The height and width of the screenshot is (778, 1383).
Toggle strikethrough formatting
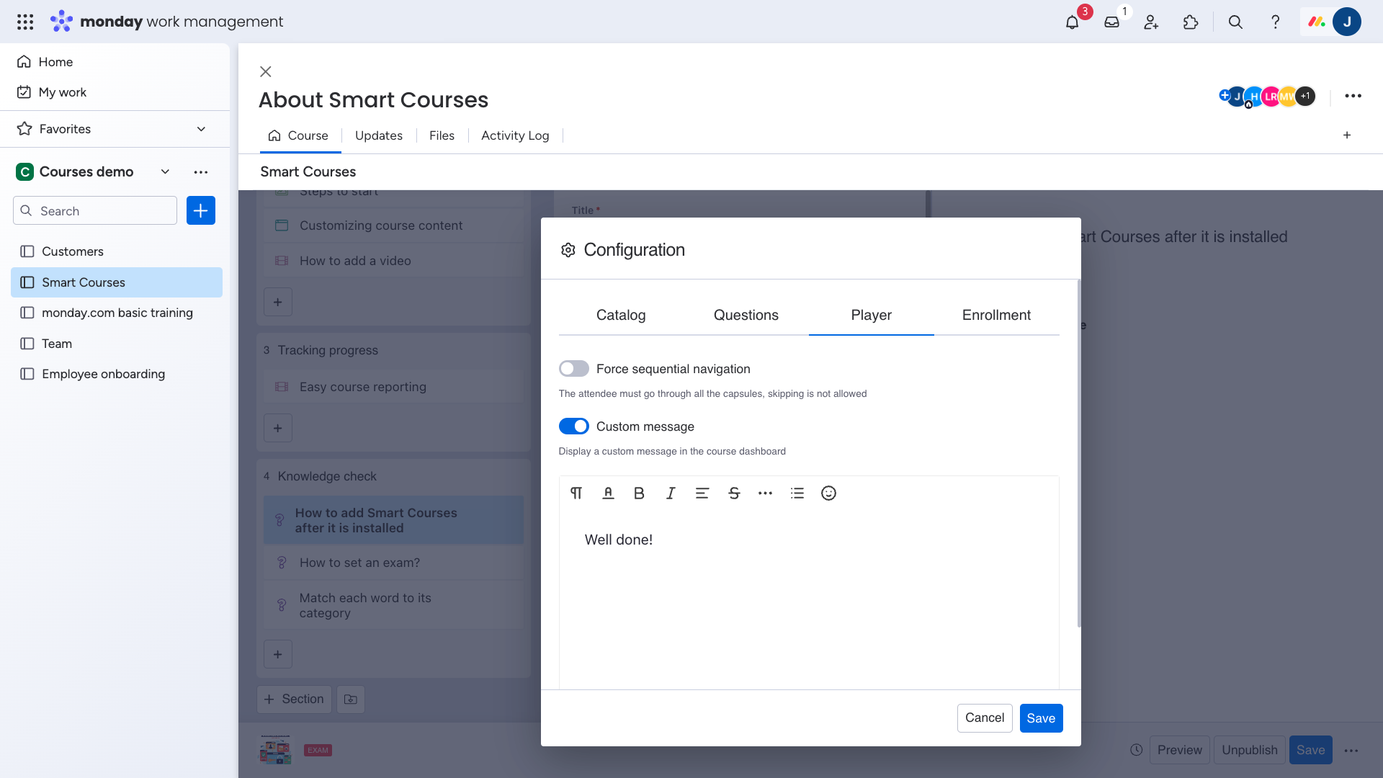pyautogui.click(x=734, y=493)
